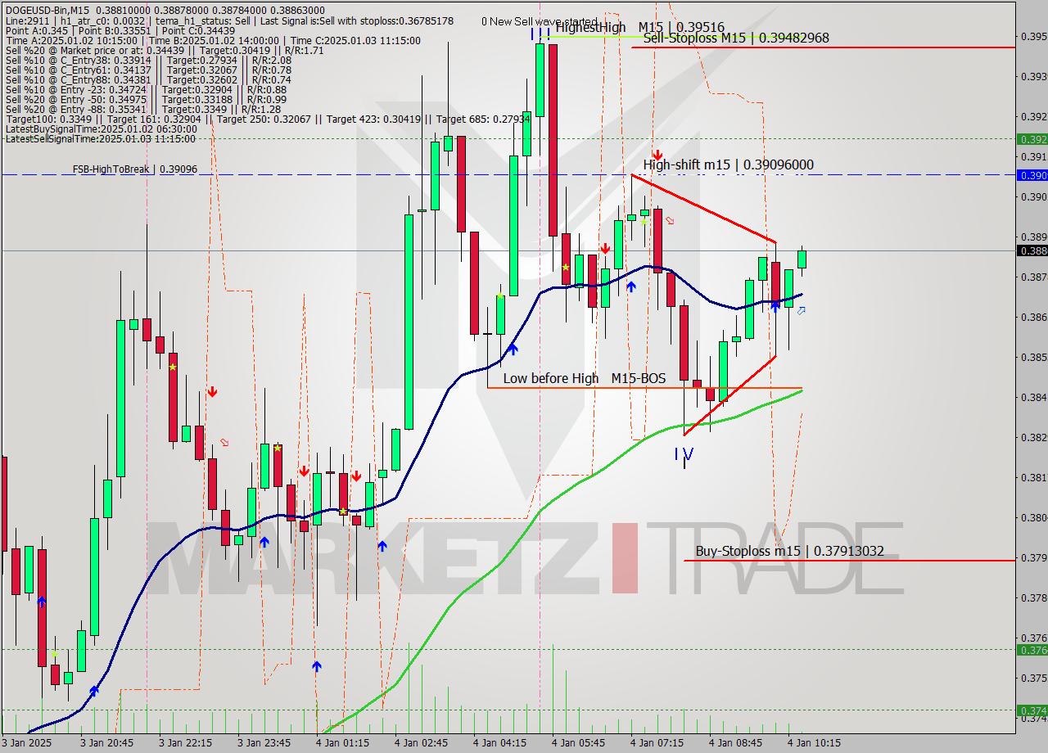
Task: Click the current price tag 0.388
Action: [x=1032, y=250]
